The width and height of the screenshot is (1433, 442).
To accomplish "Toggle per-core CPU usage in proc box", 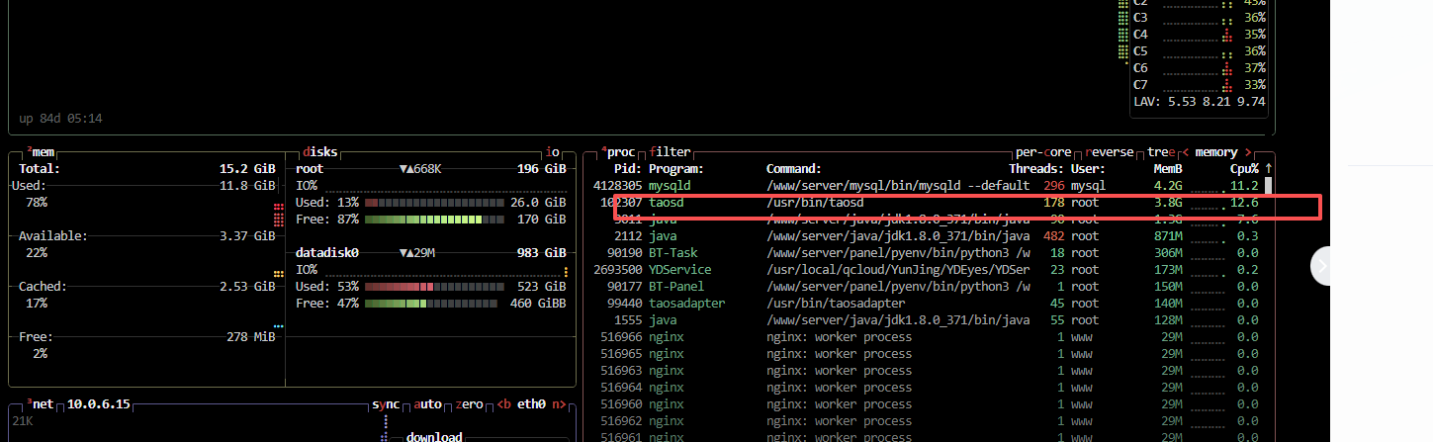I will point(1044,152).
